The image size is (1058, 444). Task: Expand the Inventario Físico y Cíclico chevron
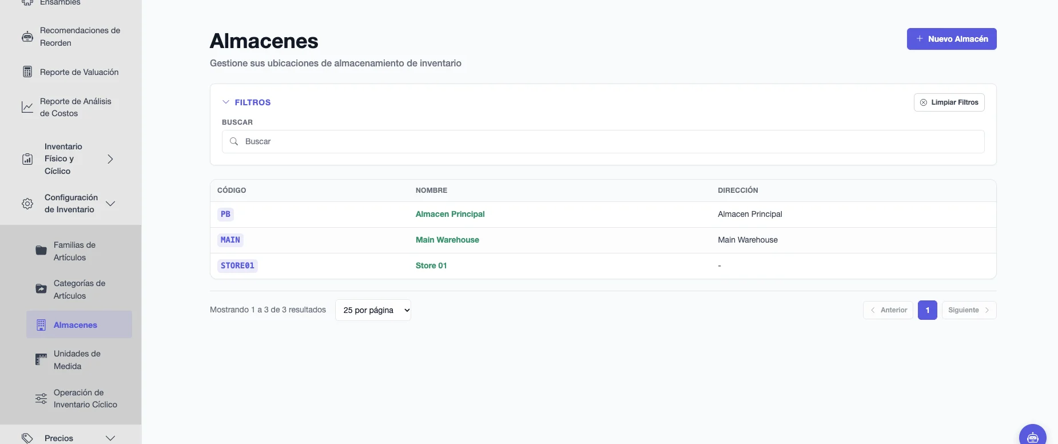pyautogui.click(x=110, y=159)
